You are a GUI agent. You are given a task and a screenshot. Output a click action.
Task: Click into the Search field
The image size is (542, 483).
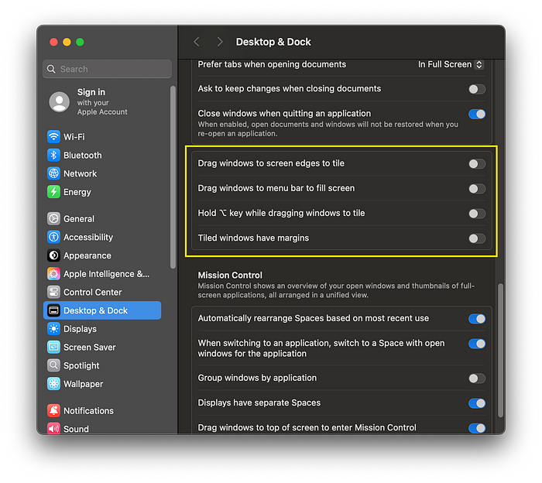[107, 69]
